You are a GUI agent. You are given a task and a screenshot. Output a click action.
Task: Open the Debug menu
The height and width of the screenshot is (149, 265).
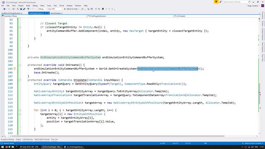[35, 5]
